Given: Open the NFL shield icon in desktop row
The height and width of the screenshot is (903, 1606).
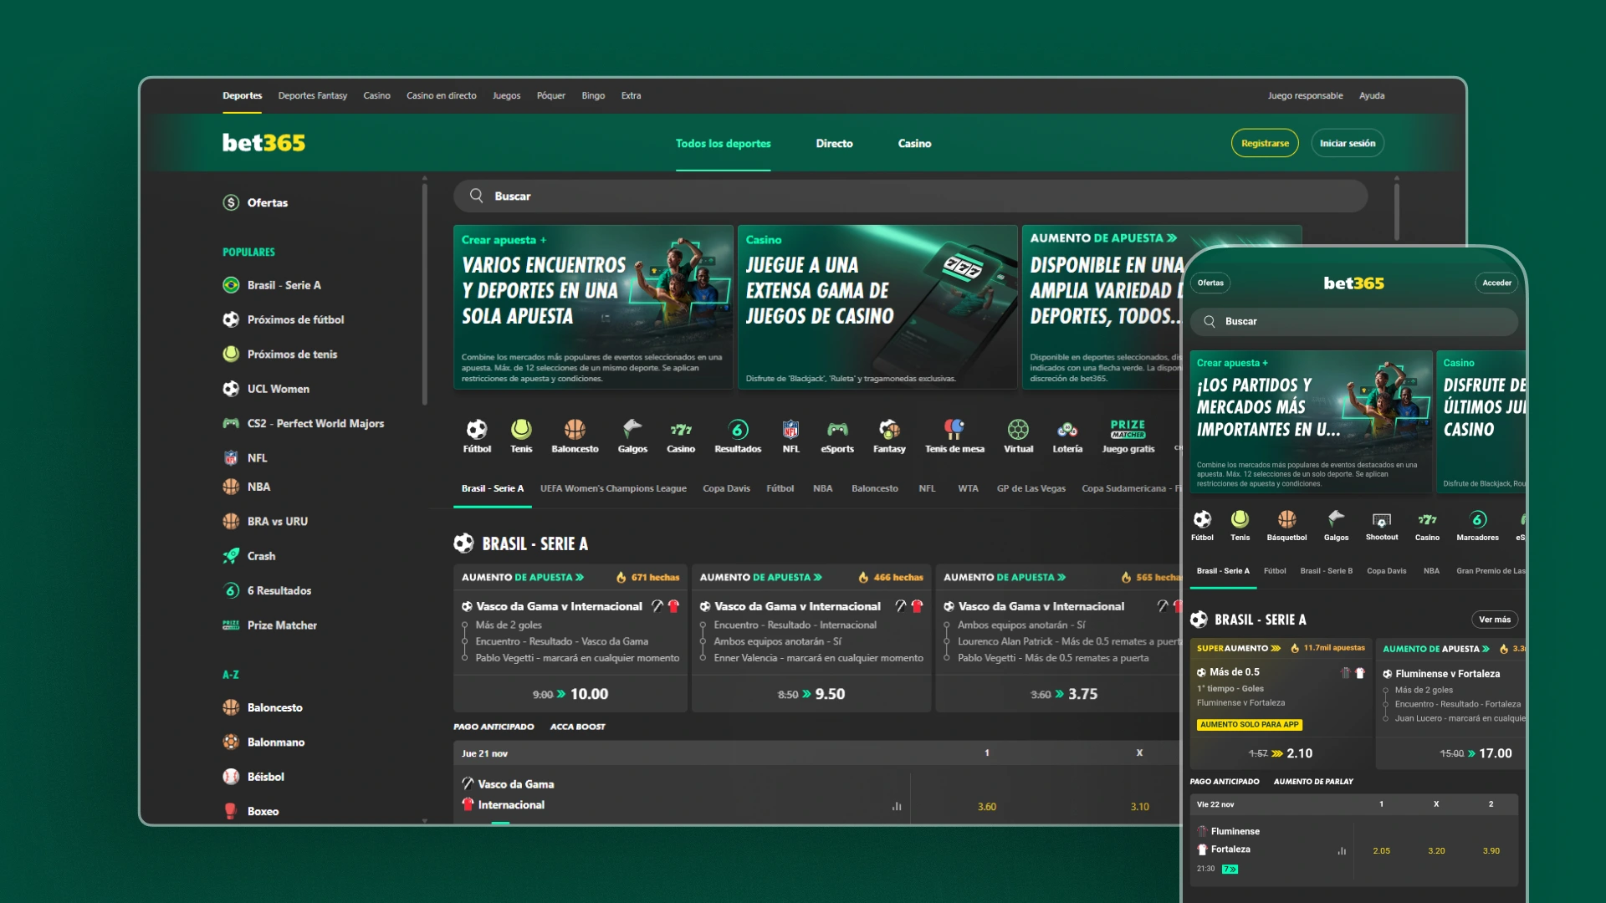Looking at the screenshot, I should (x=790, y=430).
